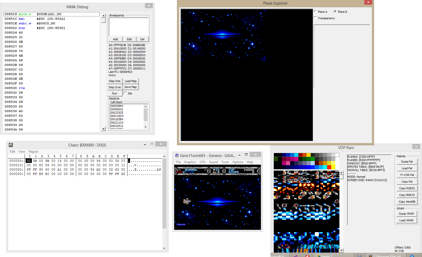Enable the Transparency checkbox in Plane Explorer
Image resolution: width=422 pixels, height=257 pixels.
(315, 18)
